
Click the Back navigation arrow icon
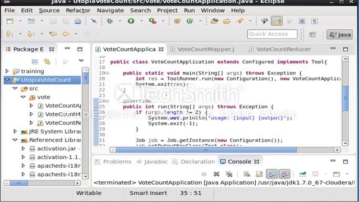[66, 34]
